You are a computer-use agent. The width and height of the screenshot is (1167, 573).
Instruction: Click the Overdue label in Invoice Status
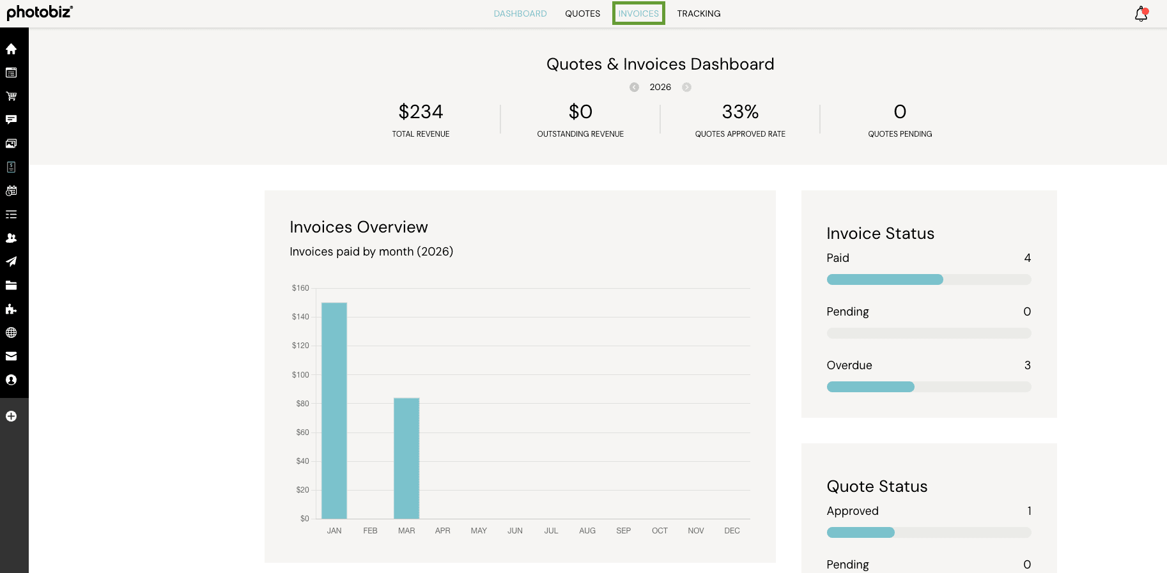(849, 365)
